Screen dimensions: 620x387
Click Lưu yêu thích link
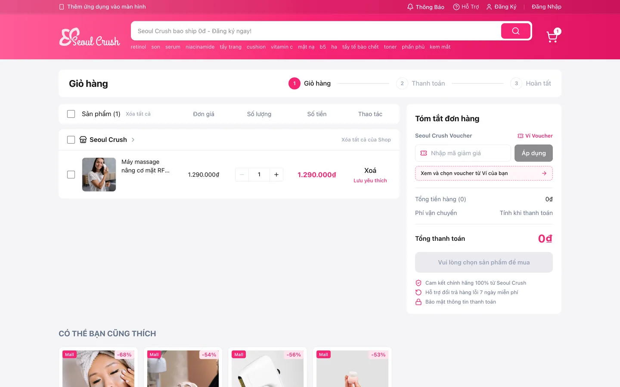click(370, 181)
